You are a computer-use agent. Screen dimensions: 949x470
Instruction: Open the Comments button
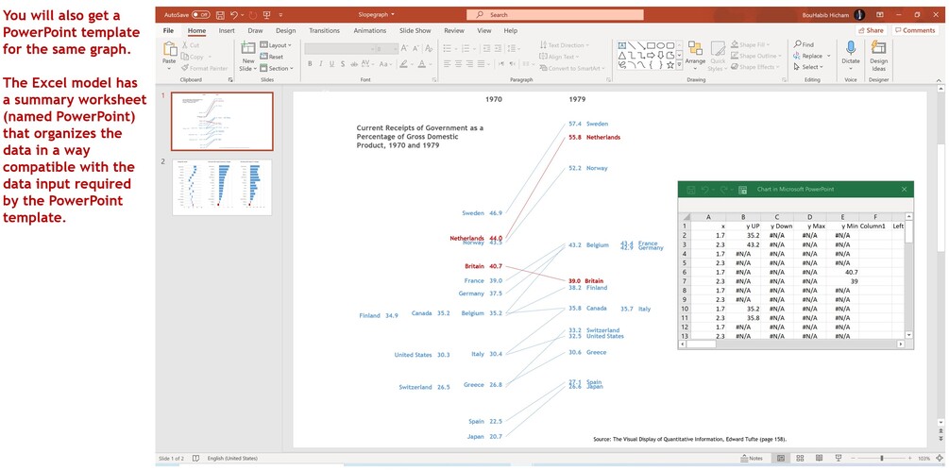coord(914,30)
